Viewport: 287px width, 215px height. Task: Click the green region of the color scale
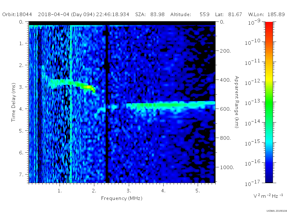click(269, 106)
